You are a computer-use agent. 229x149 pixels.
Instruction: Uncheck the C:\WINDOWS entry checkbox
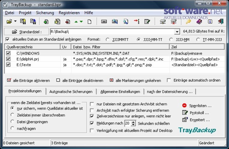pos(8,53)
